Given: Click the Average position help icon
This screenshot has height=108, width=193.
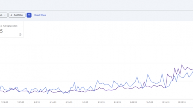Looking at the screenshot, I should point(20,35).
